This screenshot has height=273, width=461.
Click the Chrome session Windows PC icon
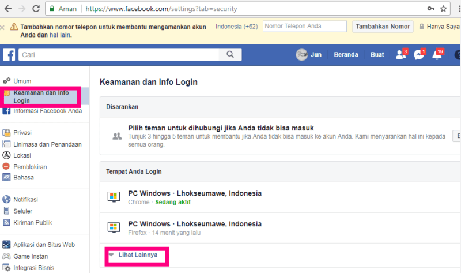pos(114,197)
